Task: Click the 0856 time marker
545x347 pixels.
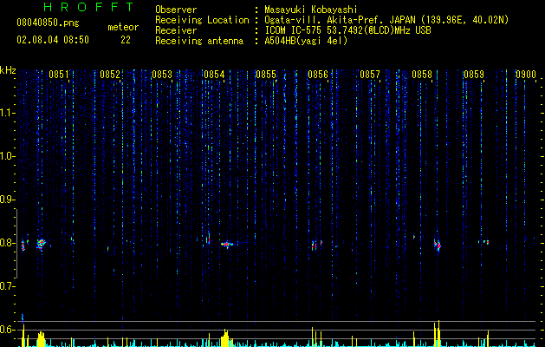Action: click(x=318, y=75)
